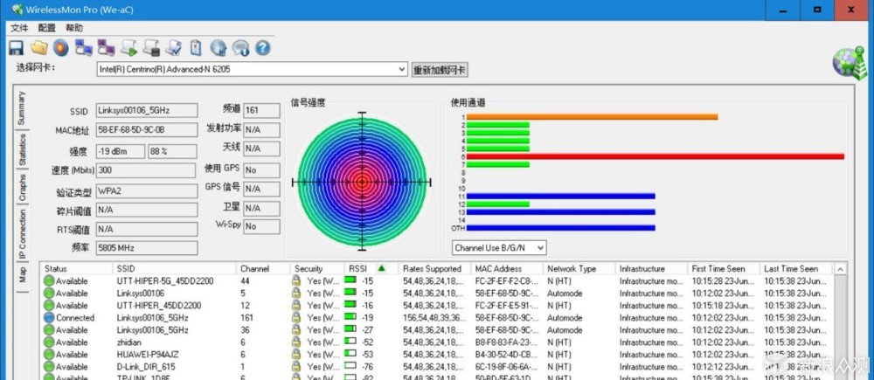Screen dimensions: 874x380
Task: Open the 配置 menu
Action: point(47,28)
